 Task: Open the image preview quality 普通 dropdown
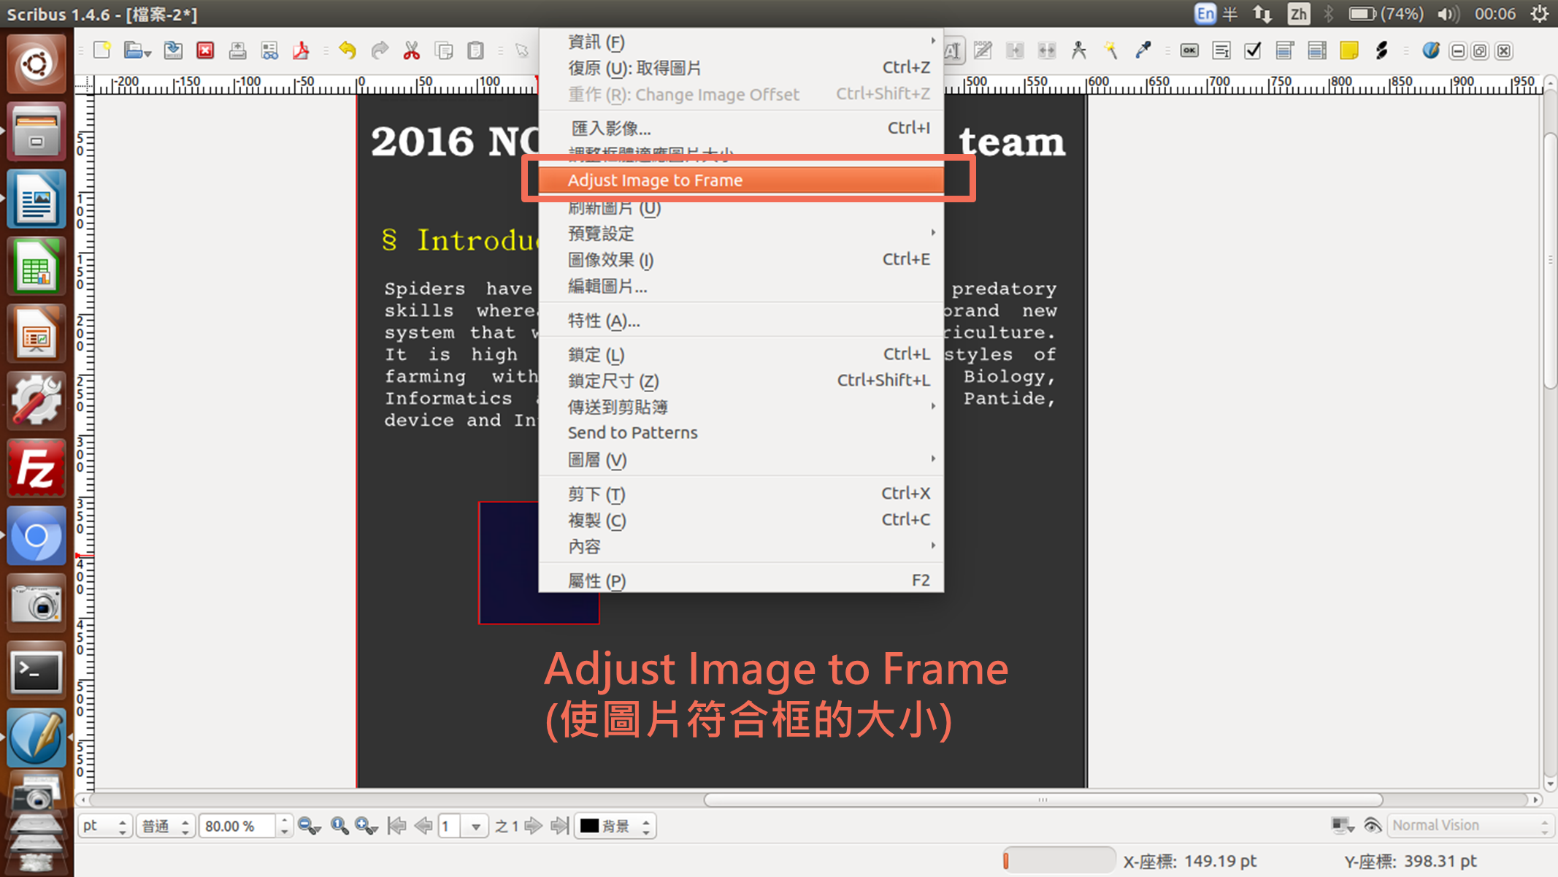(x=166, y=826)
